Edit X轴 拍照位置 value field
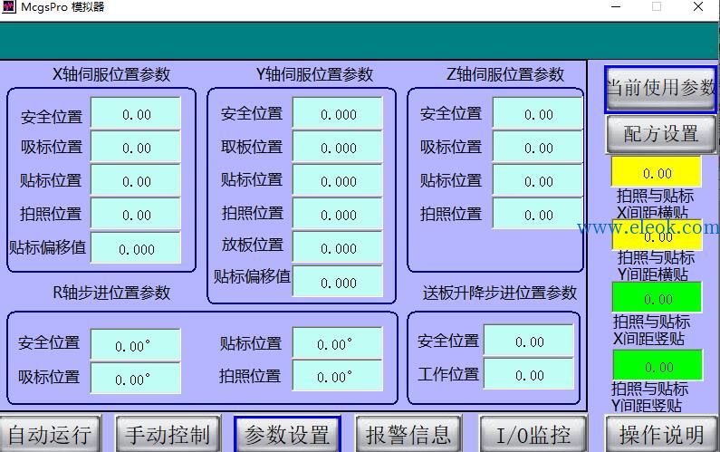 point(136,214)
